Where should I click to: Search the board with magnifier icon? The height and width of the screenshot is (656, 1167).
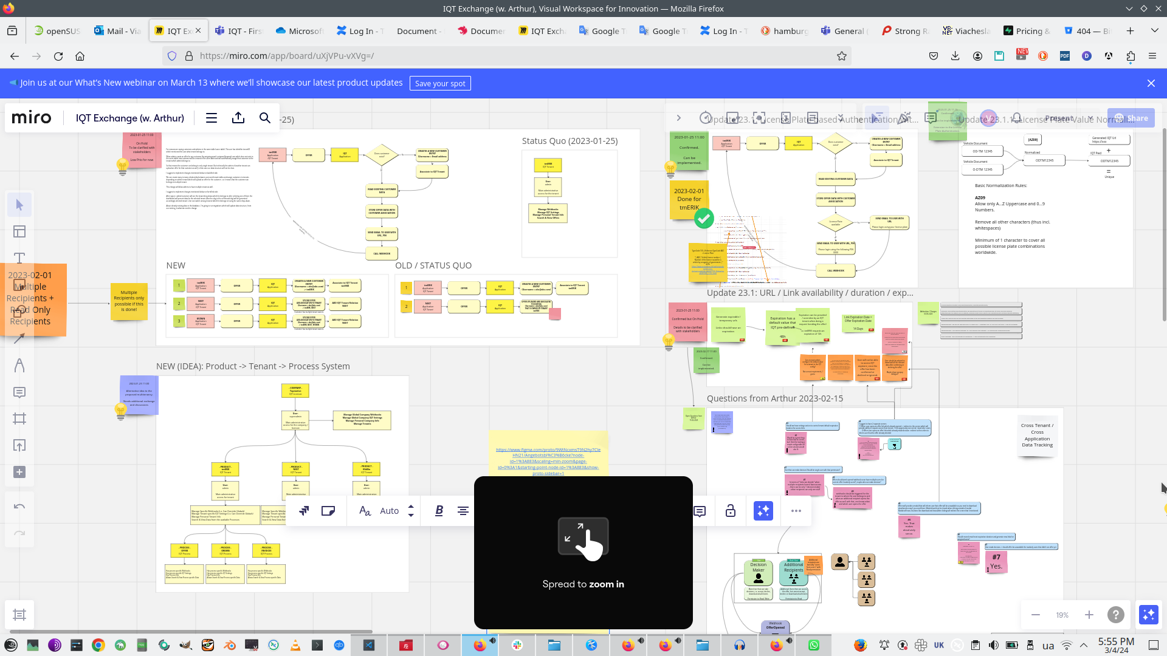pos(265,118)
